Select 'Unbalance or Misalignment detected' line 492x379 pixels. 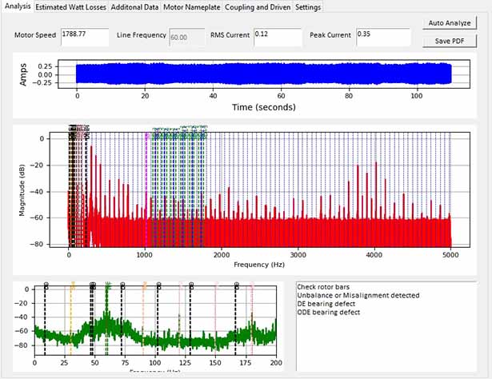[358, 295]
